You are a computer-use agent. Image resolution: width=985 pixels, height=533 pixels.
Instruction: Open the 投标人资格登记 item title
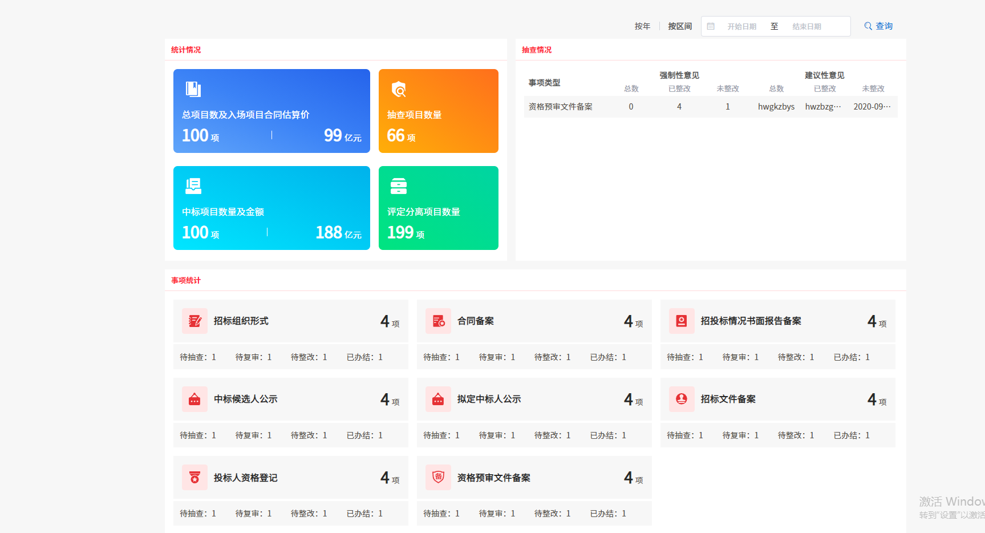[x=245, y=478]
